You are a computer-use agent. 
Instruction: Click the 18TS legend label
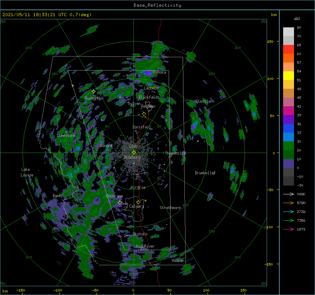301,229
